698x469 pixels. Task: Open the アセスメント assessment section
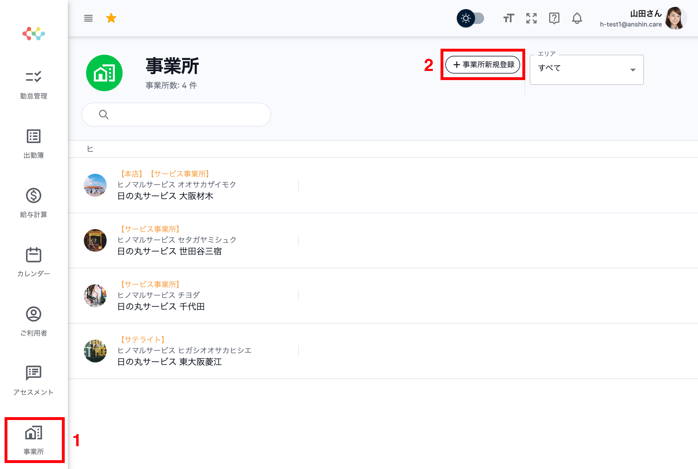point(34,380)
